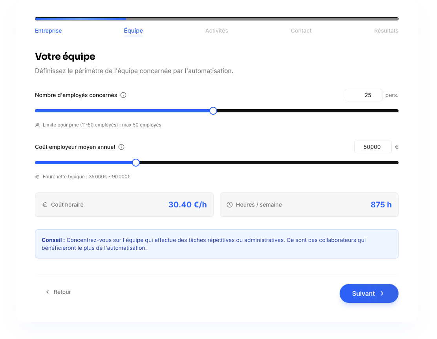Image resolution: width=437 pixels, height=339 pixels.
Task: Go back with the Retour button
Action: point(58,292)
